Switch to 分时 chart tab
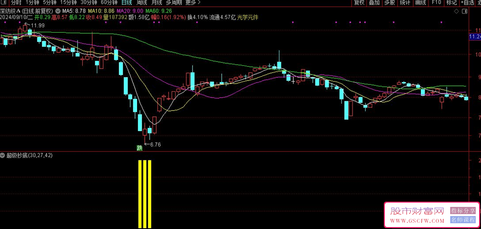Screen dimensions: 481x229 pos(16,3)
